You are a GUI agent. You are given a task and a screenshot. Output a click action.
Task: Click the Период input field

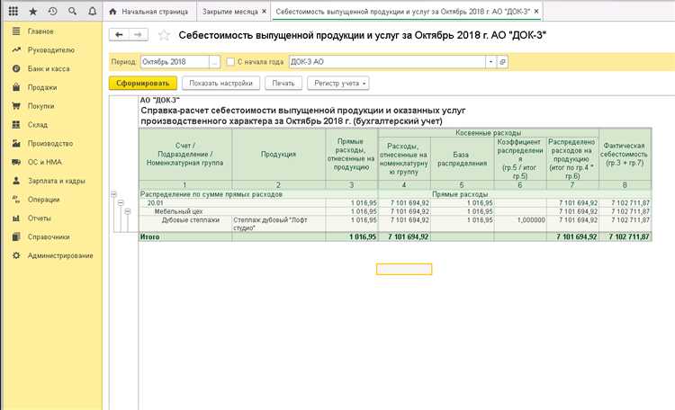click(175, 62)
